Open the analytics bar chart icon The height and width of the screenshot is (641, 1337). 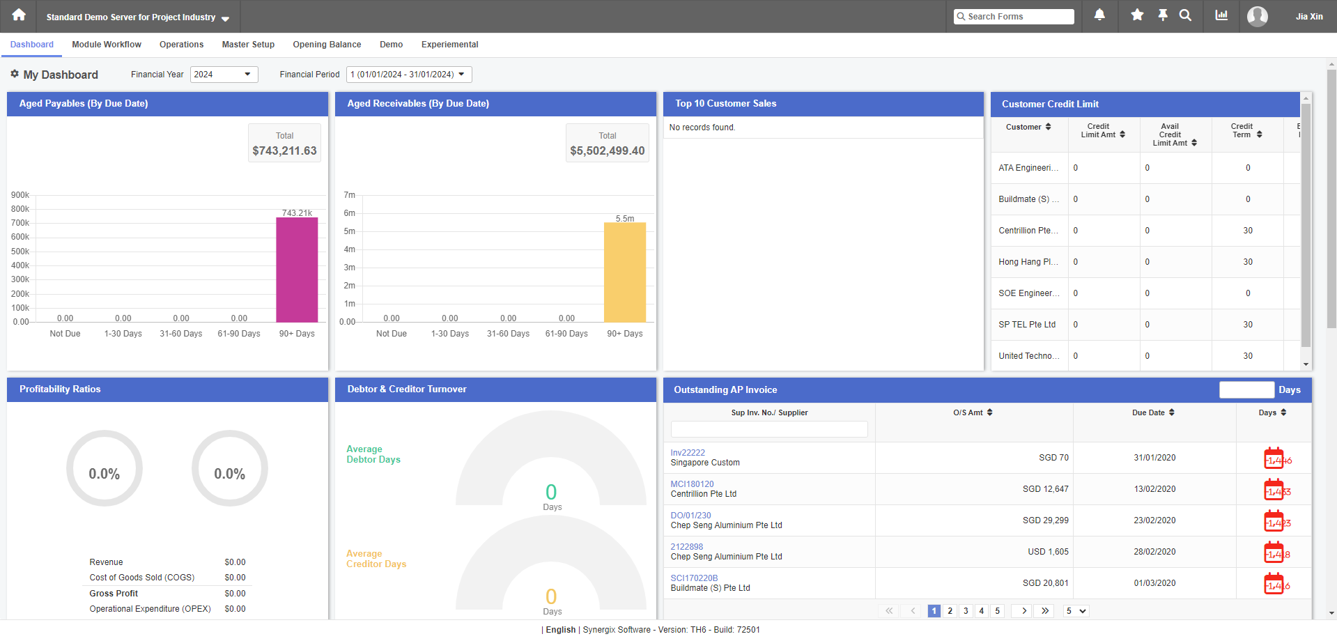pos(1221,15)
